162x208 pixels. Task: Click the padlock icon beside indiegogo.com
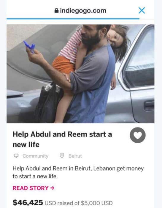[56, 11]
